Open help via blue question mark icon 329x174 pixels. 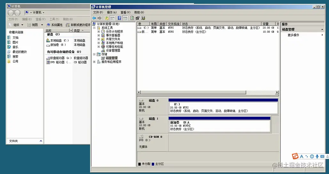coord(119,18)
